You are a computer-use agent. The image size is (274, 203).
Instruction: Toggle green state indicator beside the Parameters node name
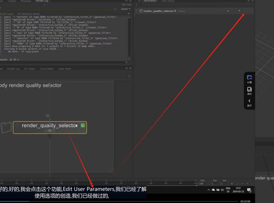[175, 11]
